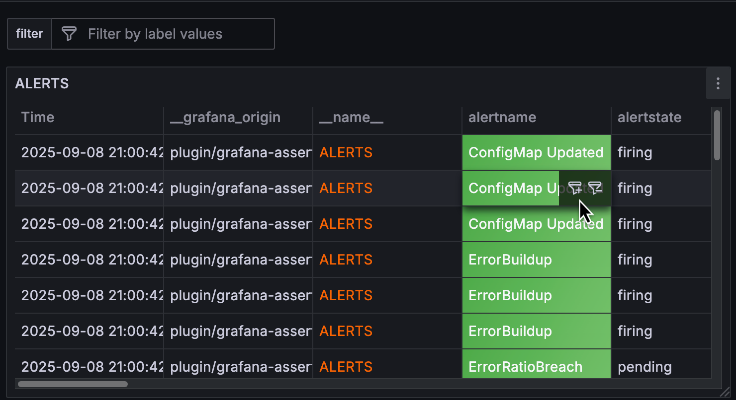Click the horizontal scrollbar at the table bottom
This screenshot has height=400, width=736.
pyautogui.click(x=73, y=384)
